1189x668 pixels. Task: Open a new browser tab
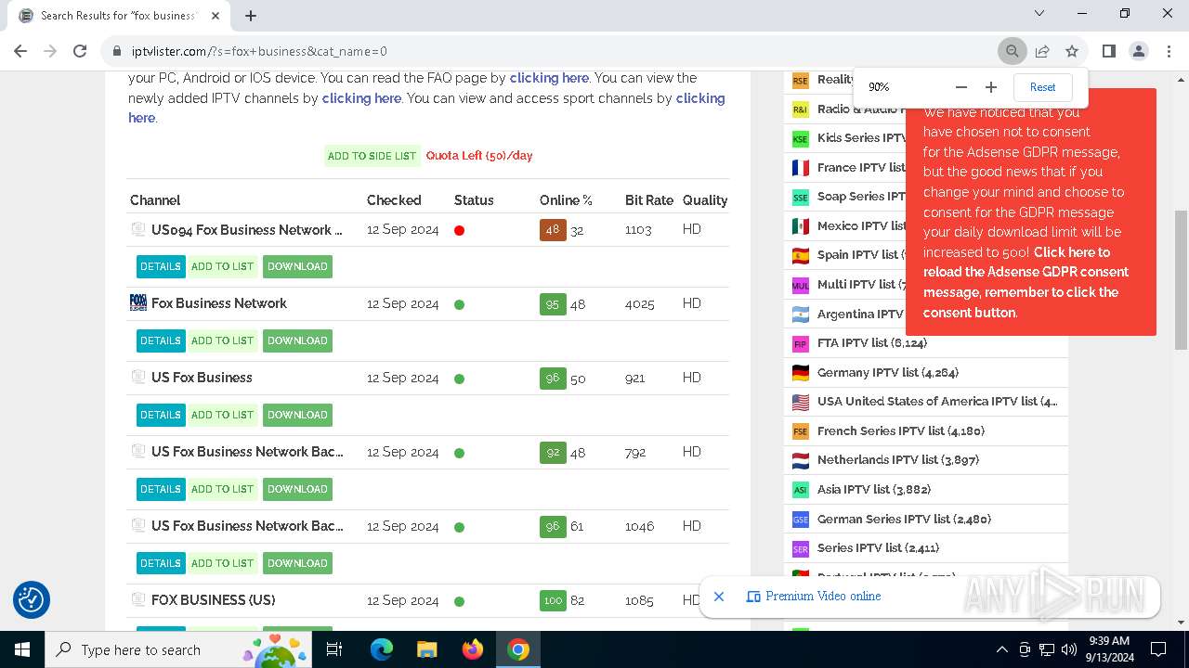pos(251,15)
